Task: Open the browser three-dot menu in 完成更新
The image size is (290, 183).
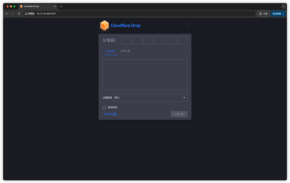Action: click(x=283, y=14)
